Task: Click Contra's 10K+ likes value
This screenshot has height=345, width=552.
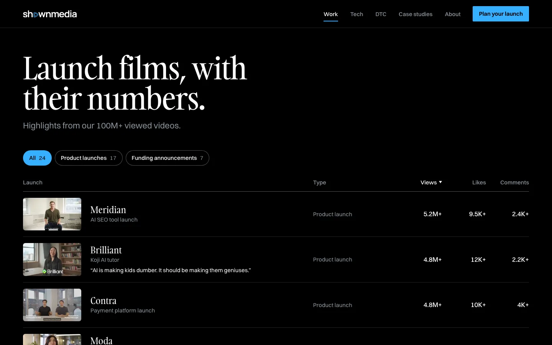Action: click(x=478, y=305)
